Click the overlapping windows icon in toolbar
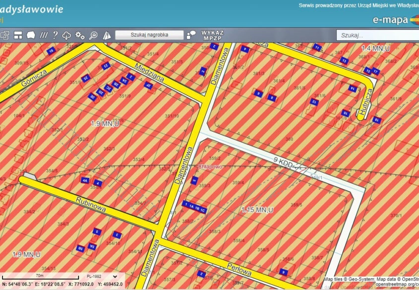This screenshot has width=419, height=290. (x=5, y=35)
